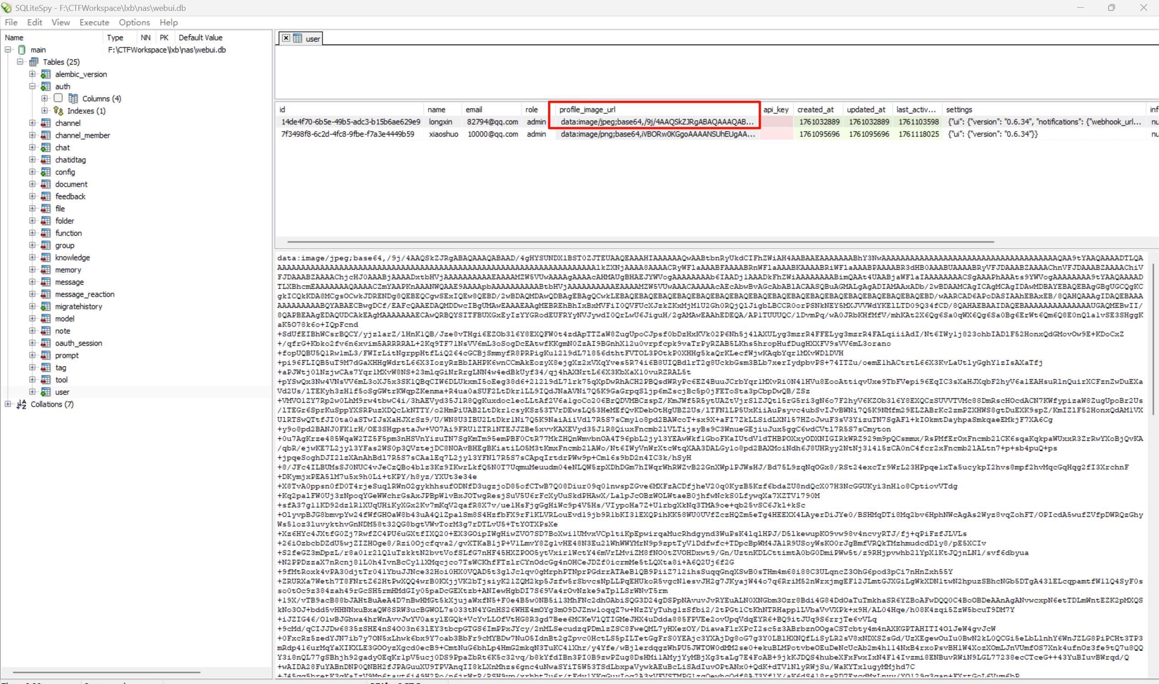
Task: Close the user tab with X
Action: [x=286, y=38]
